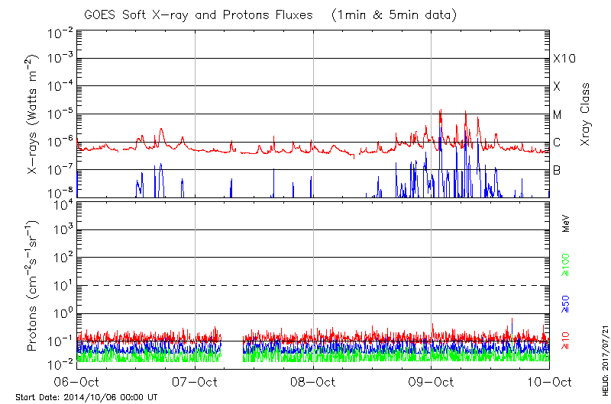
Task: Click the red ≥10 MeV legend label
Action: [566, 341]
